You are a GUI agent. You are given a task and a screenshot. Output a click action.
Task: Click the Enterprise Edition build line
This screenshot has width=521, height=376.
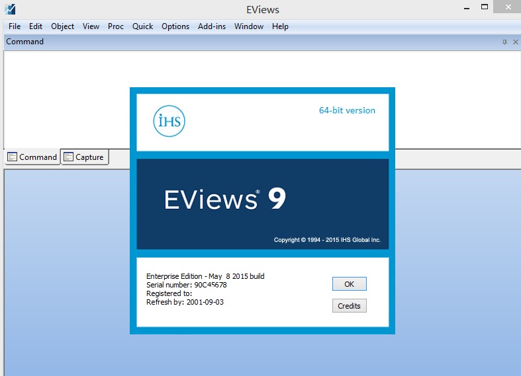point(205,276)
